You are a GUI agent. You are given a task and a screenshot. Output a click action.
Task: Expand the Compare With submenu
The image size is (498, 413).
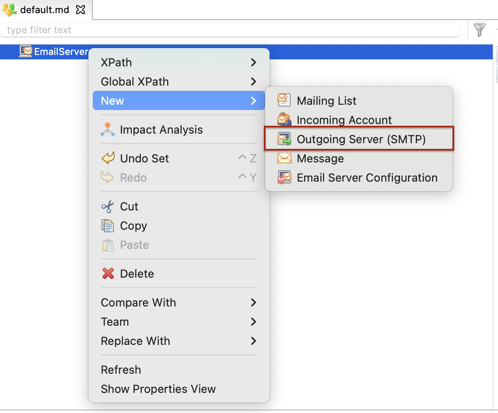[253, 302]
